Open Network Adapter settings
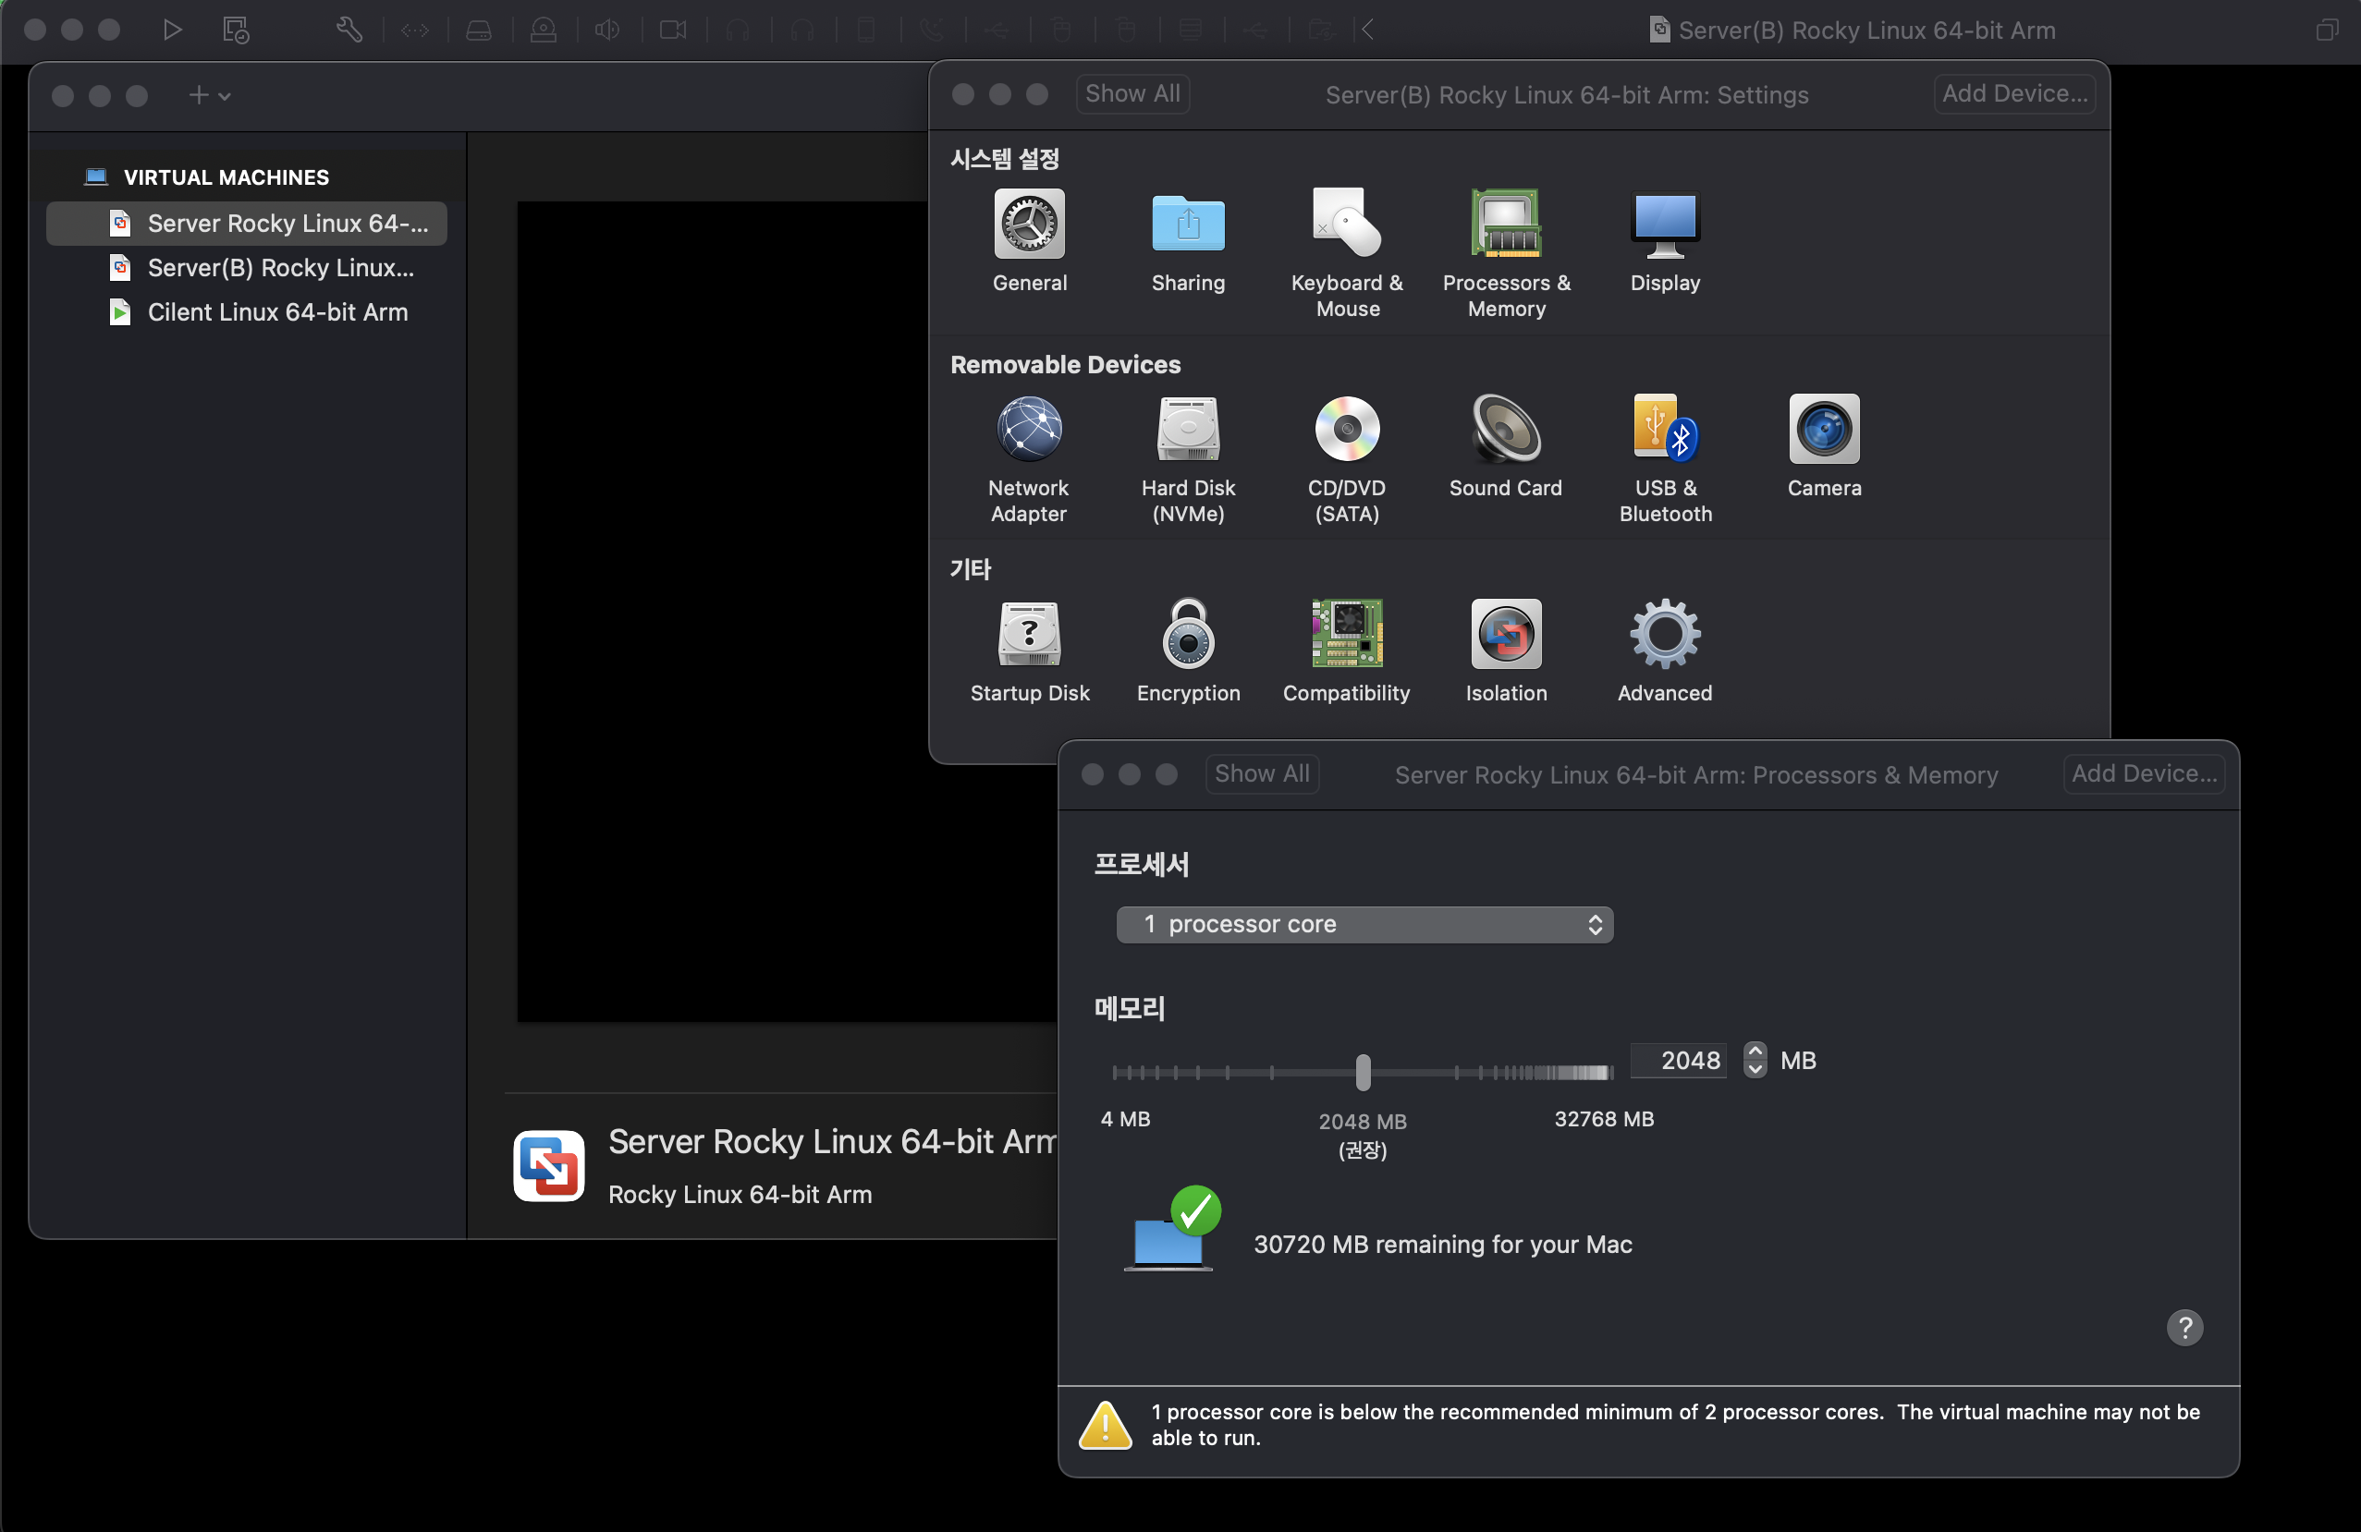Screen dimensions: 2361x1532 coord(1029,431)
